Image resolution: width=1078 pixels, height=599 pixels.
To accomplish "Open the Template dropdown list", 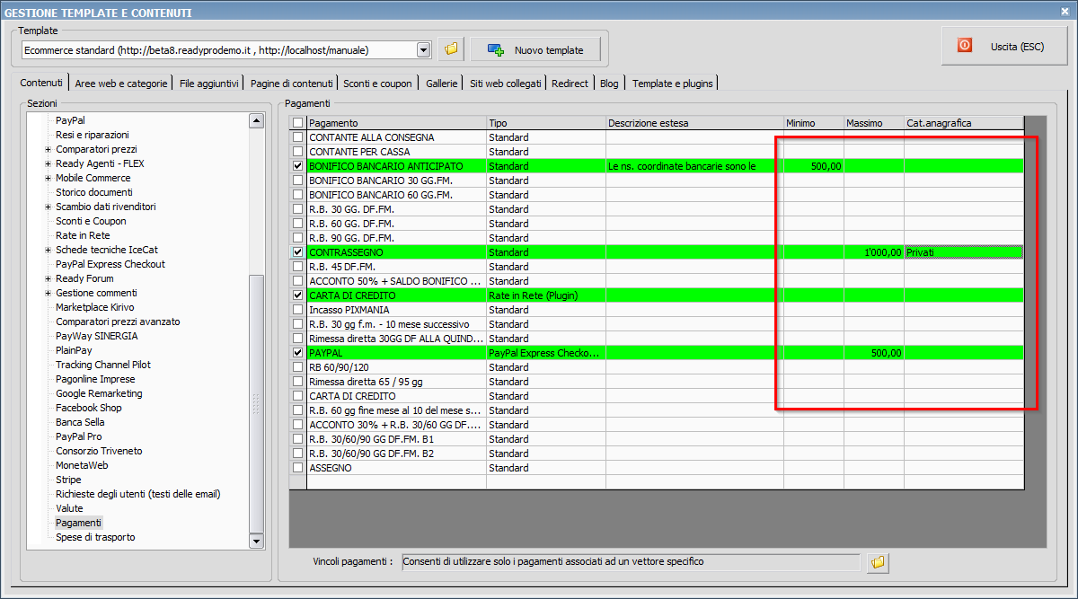I will [423, 49].
